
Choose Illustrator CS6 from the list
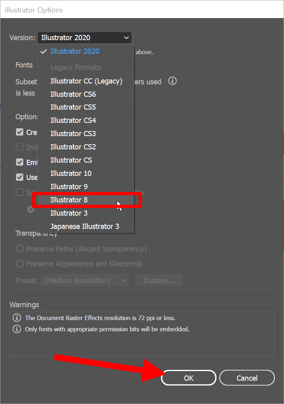[x=86, y=94]
